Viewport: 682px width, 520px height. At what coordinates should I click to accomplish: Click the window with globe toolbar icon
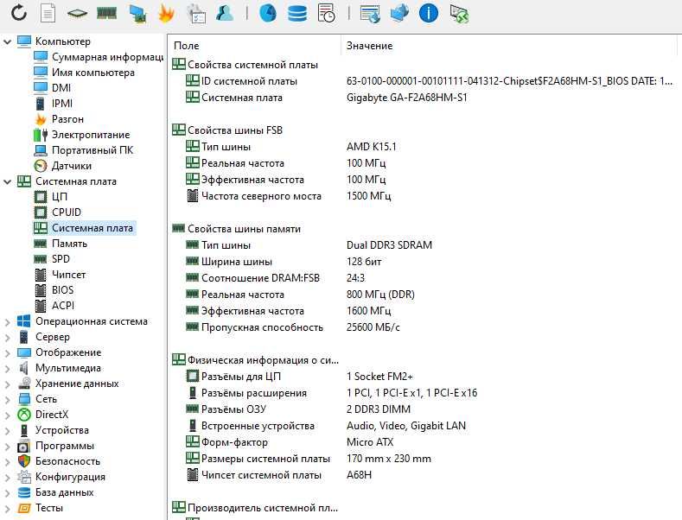coord(370,14)
